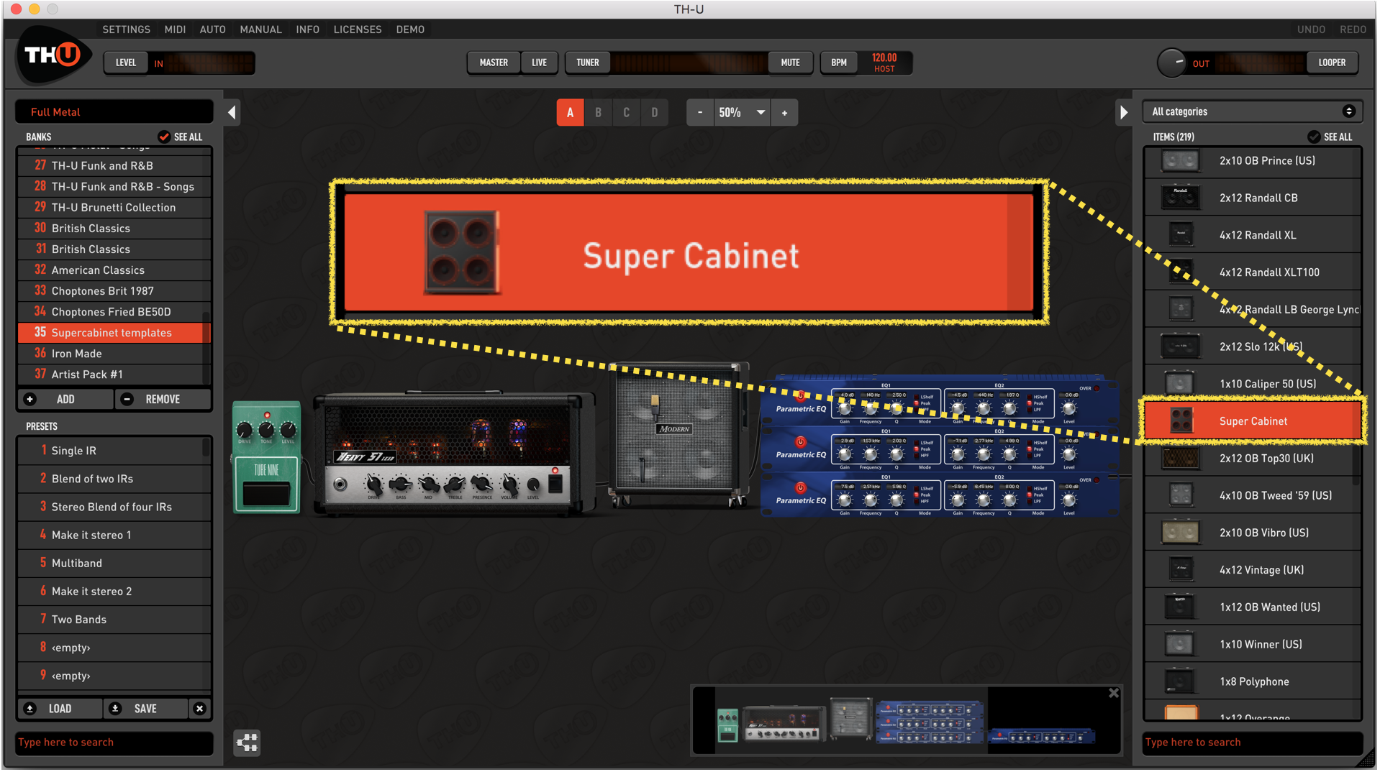Click SAVE preset button
This screenshot has width=1380, height=772.
(x=145, y=709)
